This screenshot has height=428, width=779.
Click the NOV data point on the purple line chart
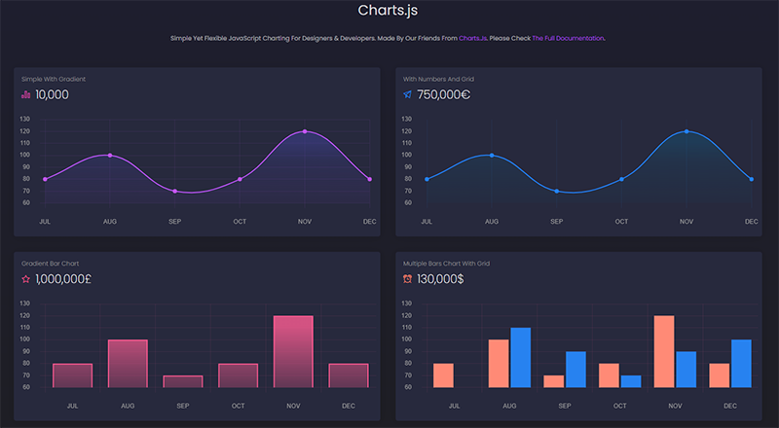coord(305,131)
